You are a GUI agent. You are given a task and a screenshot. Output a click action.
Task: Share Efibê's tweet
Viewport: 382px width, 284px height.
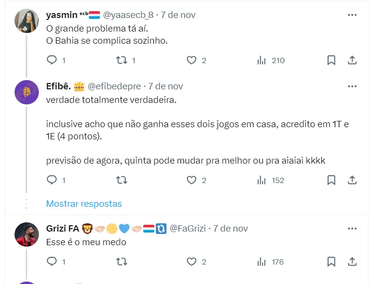[353, 180]
